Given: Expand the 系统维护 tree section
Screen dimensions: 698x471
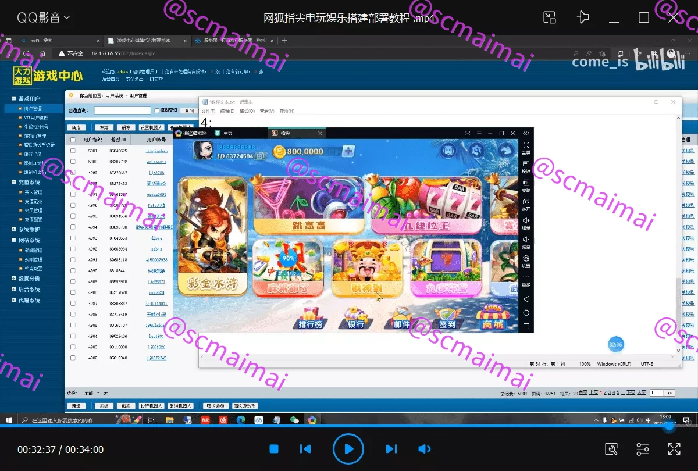Looking at the screenshot, I should [x=13, y=229].
